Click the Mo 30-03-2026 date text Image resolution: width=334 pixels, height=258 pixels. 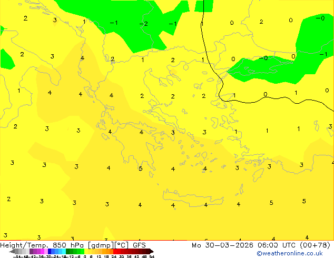(222, 245)
